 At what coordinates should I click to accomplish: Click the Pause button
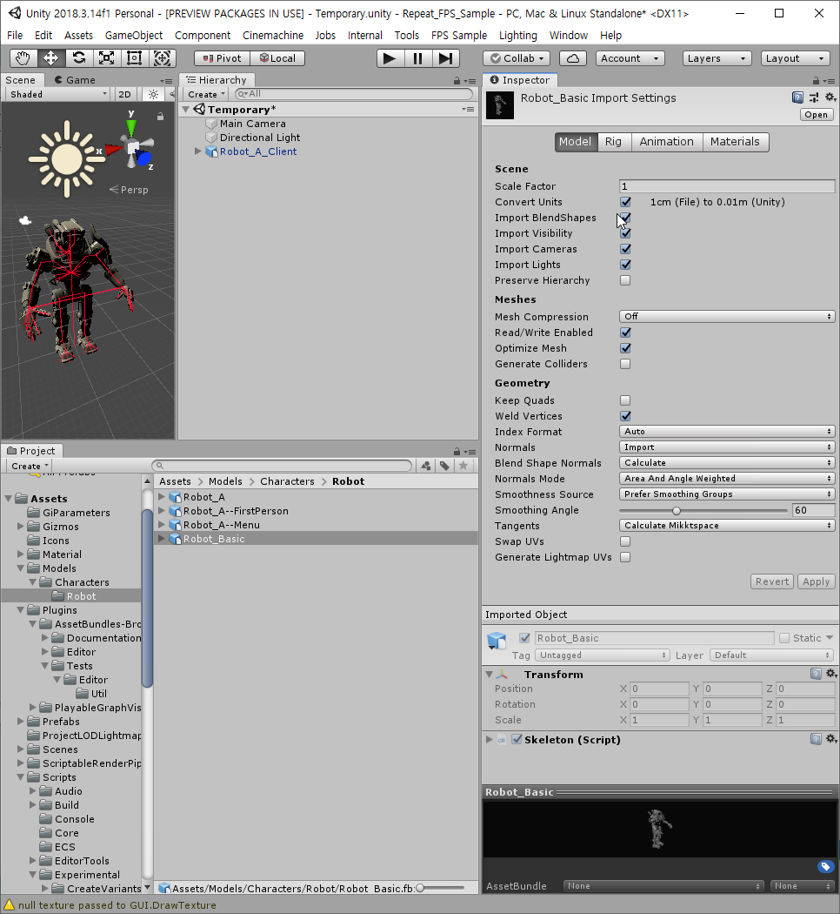tap(418, 58)
